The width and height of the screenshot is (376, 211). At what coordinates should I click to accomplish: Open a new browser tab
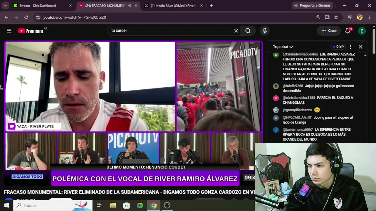211,6
